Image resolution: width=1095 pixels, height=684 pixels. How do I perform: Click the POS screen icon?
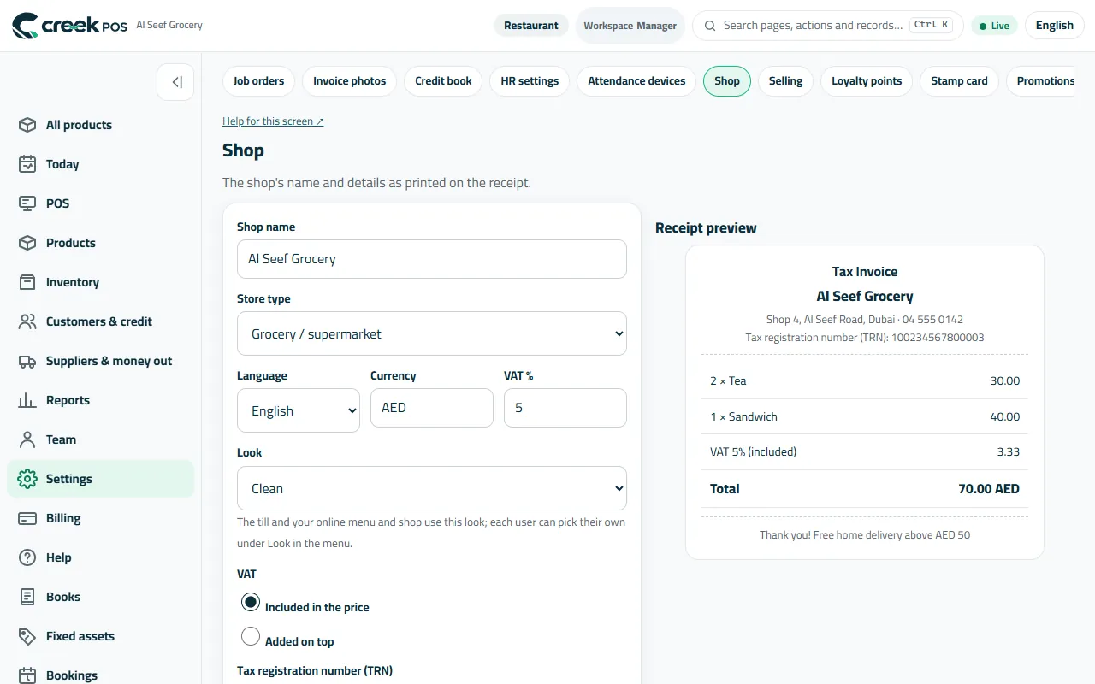[27, 203]
